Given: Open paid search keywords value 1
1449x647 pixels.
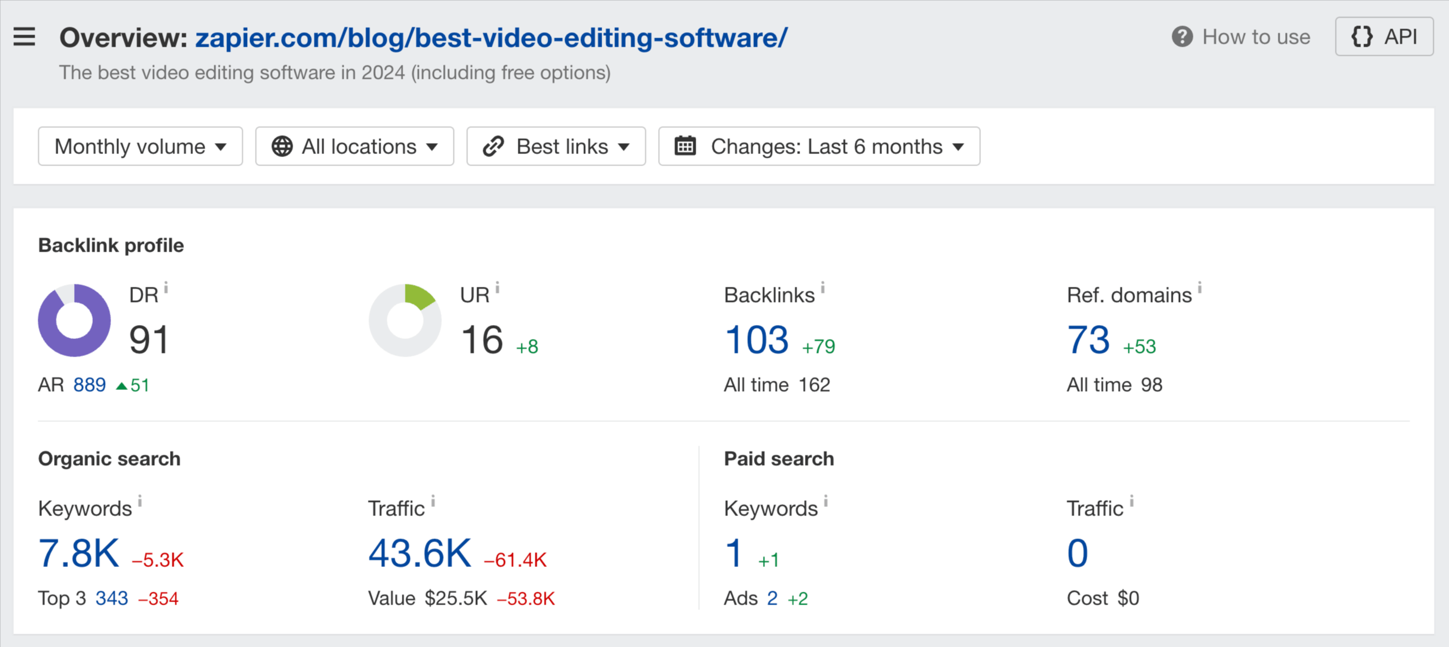Looking at the screenshot, I should [734, 553].
